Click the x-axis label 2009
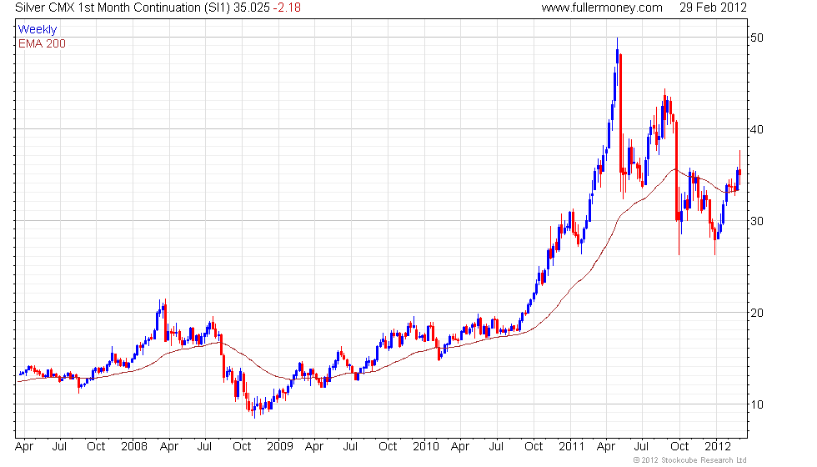 tap(280, 447)
